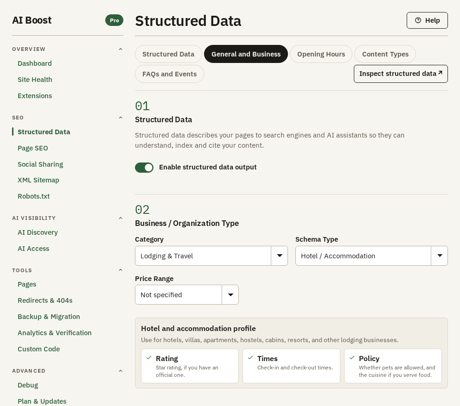Click the Policy card title
Viewport: 460px width, 406px height.
369,358
